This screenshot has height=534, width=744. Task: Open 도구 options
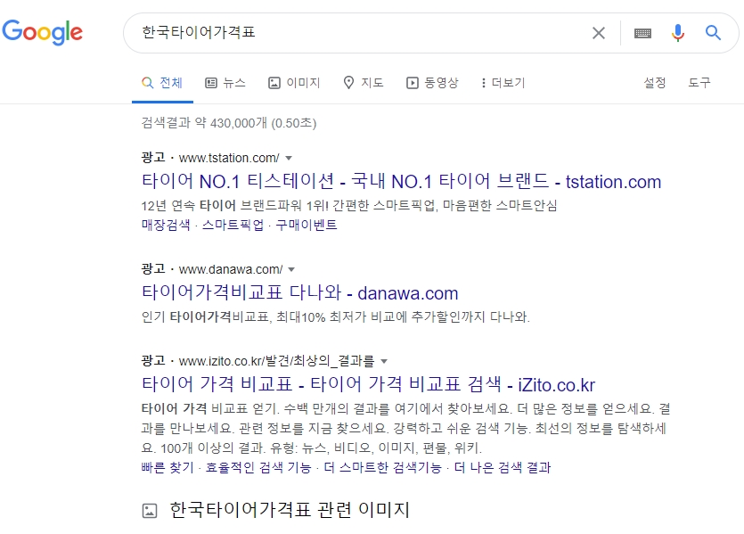(699, 83)
